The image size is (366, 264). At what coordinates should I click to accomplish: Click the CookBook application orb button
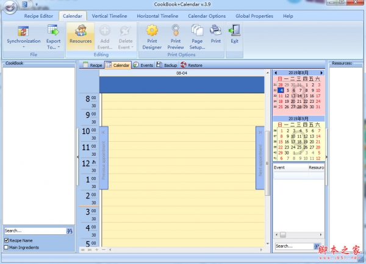[x=10, y=7]
